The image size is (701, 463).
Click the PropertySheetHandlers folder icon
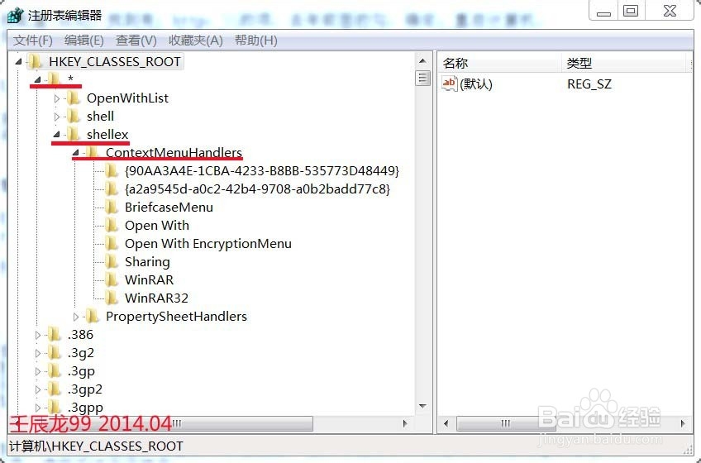(92, 317)
